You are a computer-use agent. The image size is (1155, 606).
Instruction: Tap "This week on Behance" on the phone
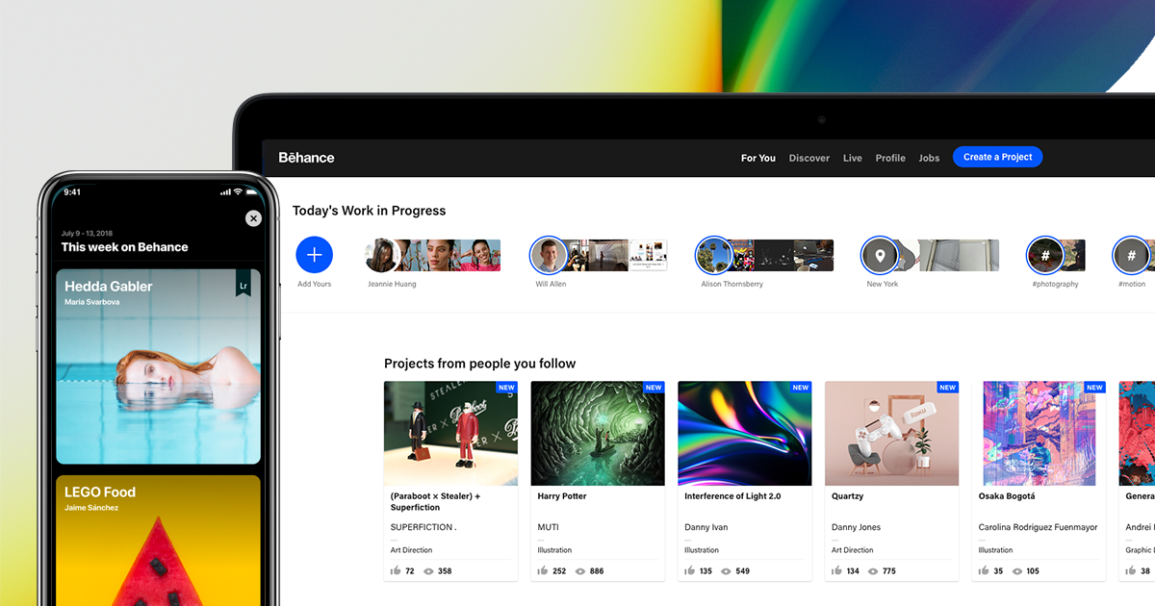(125, 247)
